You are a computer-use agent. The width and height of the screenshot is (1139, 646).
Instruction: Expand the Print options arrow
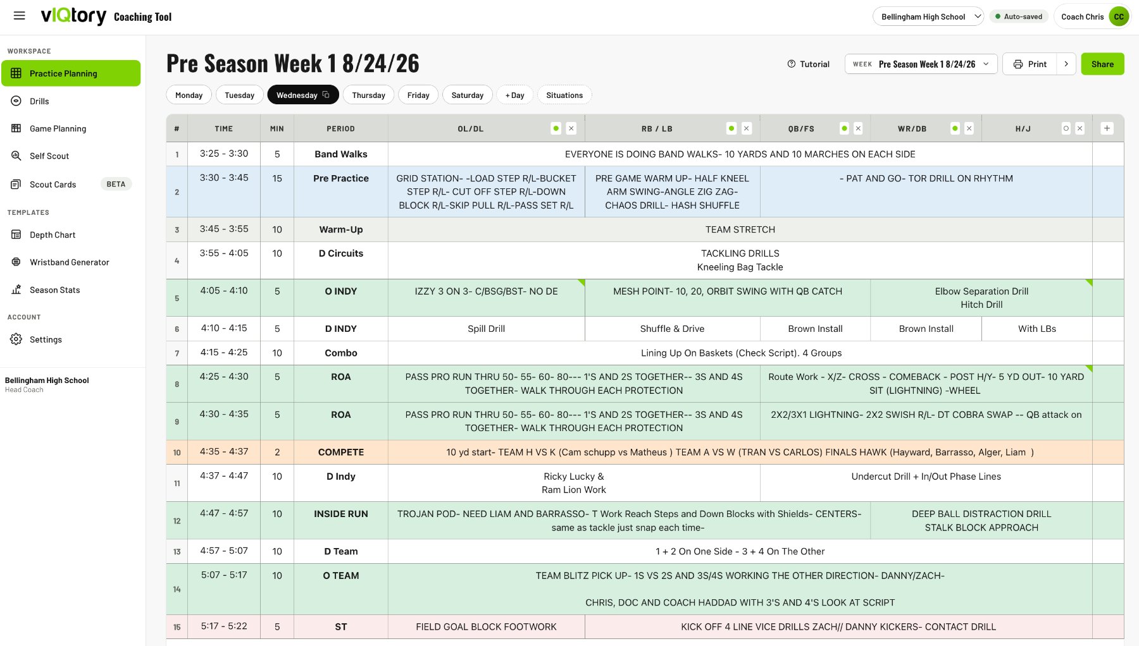[1066, 64]
